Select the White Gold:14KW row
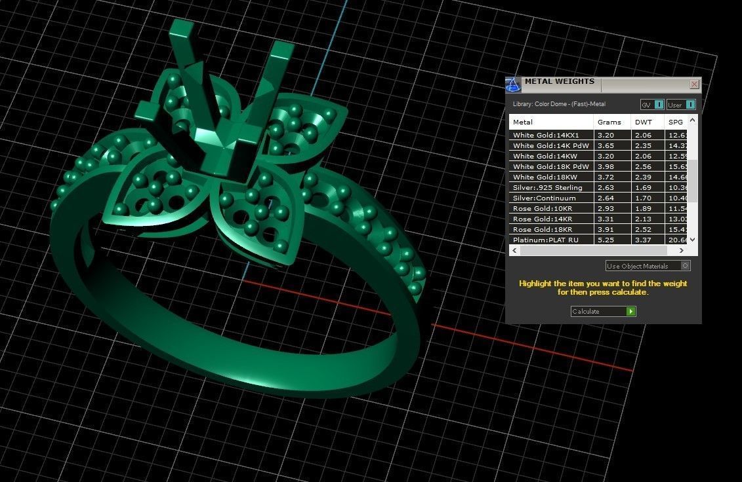Image resolution: width=742 pixels, height=482 pixels. (x=598, y=156)
